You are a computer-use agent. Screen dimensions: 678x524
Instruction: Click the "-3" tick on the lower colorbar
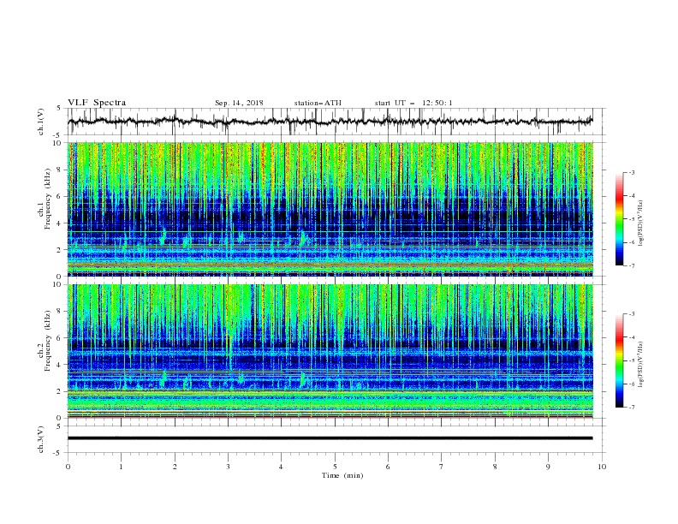point(632,314)
